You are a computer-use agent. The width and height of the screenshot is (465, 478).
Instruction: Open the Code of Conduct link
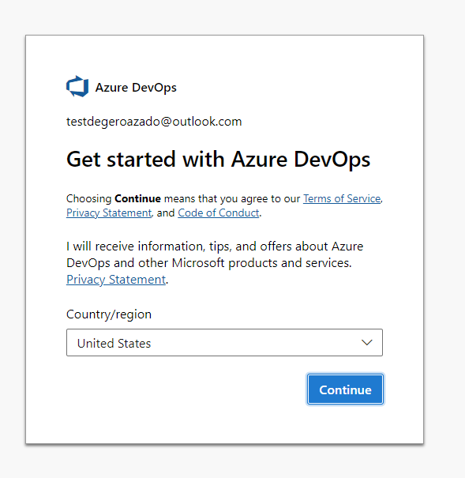(219, 213)
